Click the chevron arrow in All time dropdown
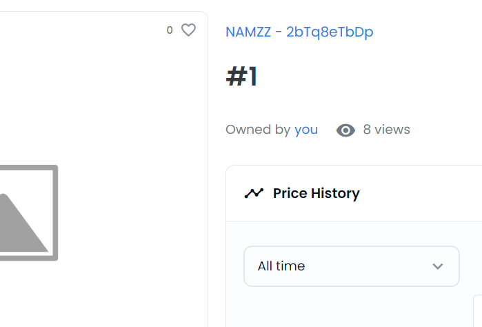 (437, 266)
